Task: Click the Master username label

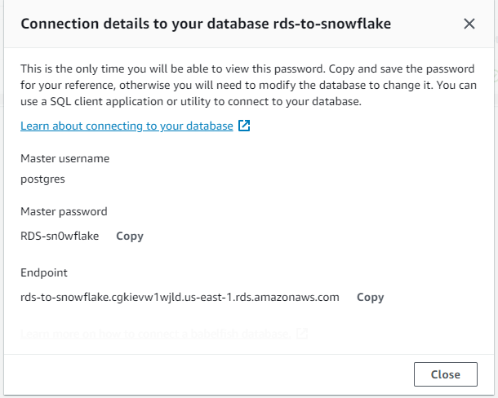Action: pos(64,158)
